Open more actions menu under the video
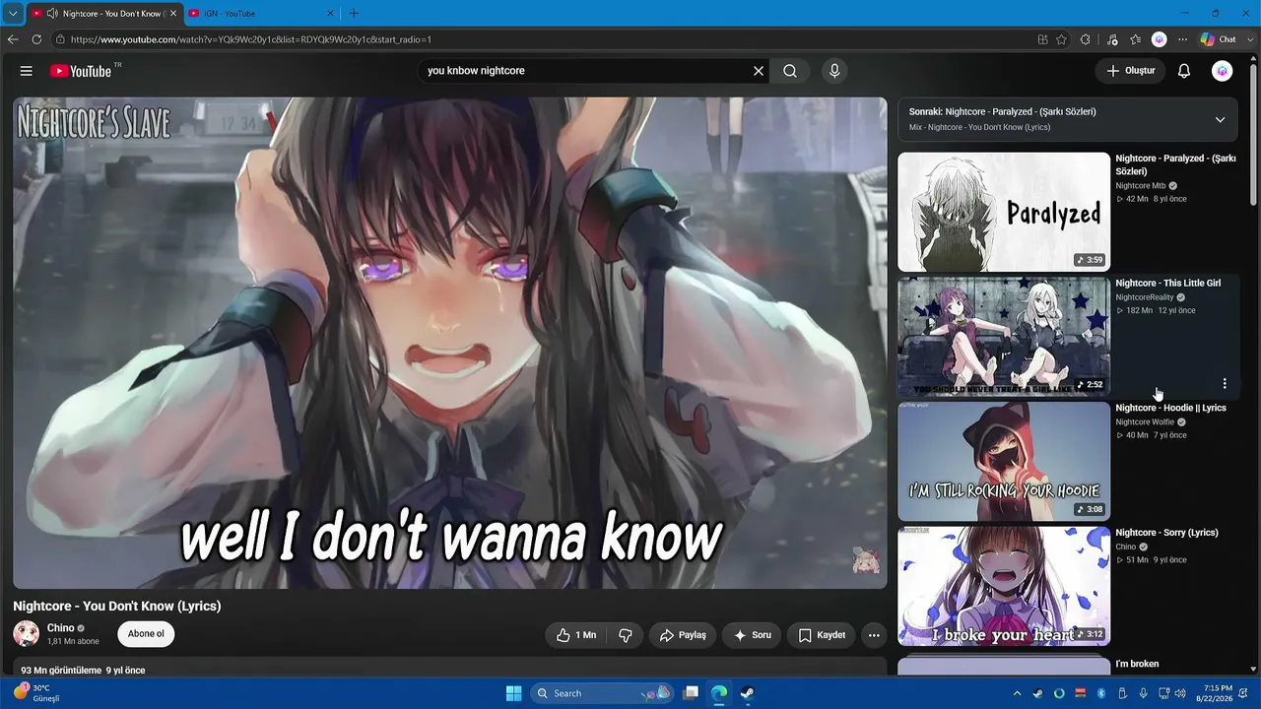Image resolution: width=1261 pixels, height=709 pixels. point(874,635)
